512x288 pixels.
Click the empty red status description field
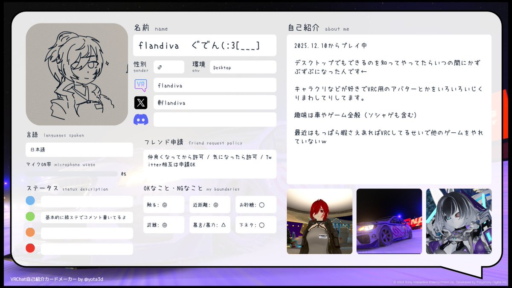click(87, 249)
